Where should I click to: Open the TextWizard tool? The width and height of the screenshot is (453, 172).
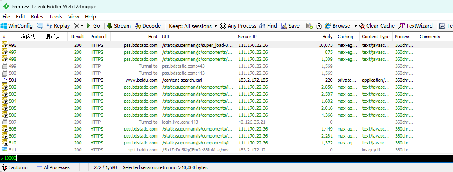click(x=415, y=26)
